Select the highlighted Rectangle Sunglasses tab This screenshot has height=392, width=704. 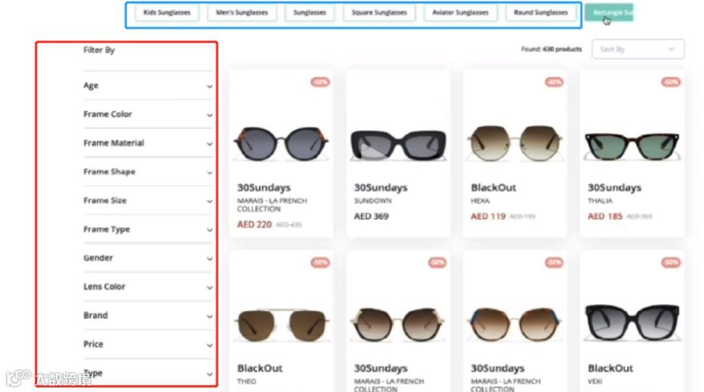tap(609, 12)
